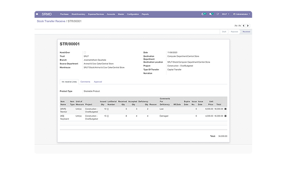Sort by the Issued Qty column header
This screenshot has width=287, height=175.
click(x=103, y=103)
